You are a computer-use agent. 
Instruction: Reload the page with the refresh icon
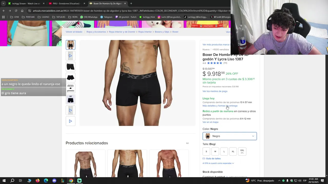[16, 11]
